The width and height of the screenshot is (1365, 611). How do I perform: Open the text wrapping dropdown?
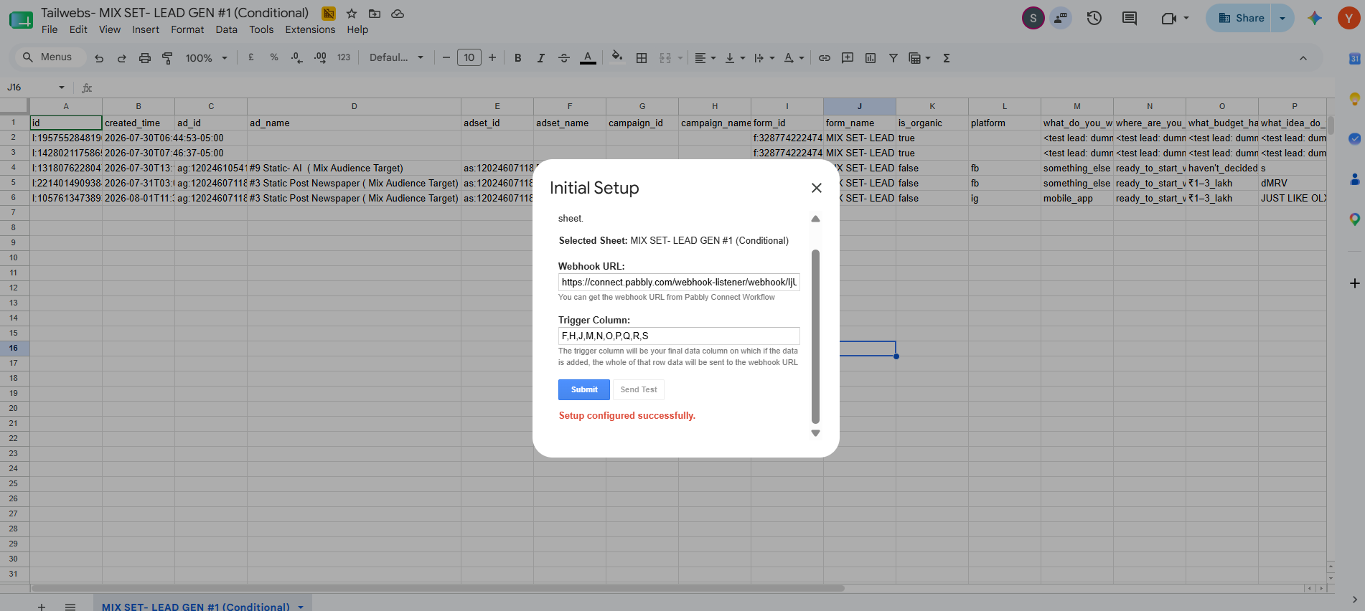[764, 58]
